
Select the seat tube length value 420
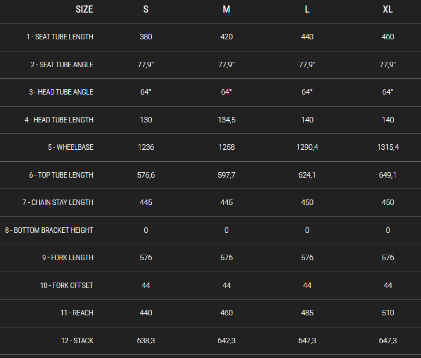[227, 37]
